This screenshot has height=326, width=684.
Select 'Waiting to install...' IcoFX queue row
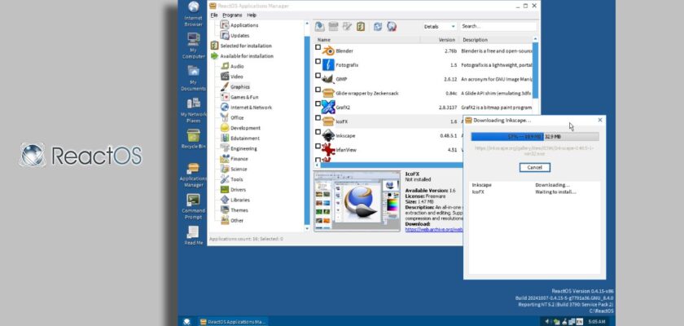click(x=534, y=192)
